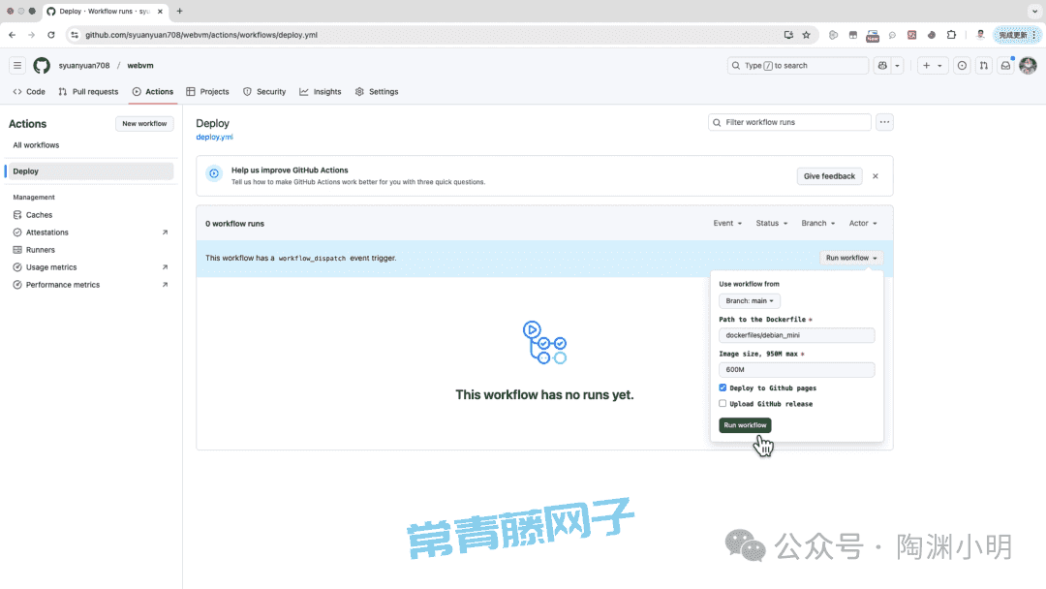Click the Image size input field
This screenshot has height=589, width=1046.
point(796,369)
